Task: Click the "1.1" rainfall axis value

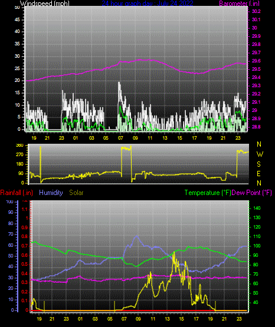Action: coord(25,209)
